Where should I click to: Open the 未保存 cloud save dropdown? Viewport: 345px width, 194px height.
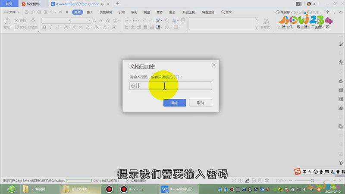284,12
